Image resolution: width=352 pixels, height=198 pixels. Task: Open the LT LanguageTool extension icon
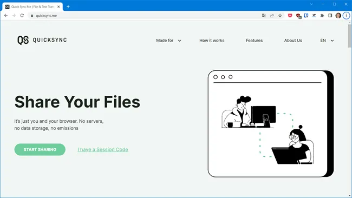[x=314, y=16]
